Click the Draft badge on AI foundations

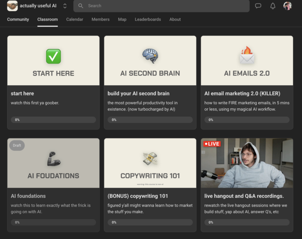(x=17, y=145)
